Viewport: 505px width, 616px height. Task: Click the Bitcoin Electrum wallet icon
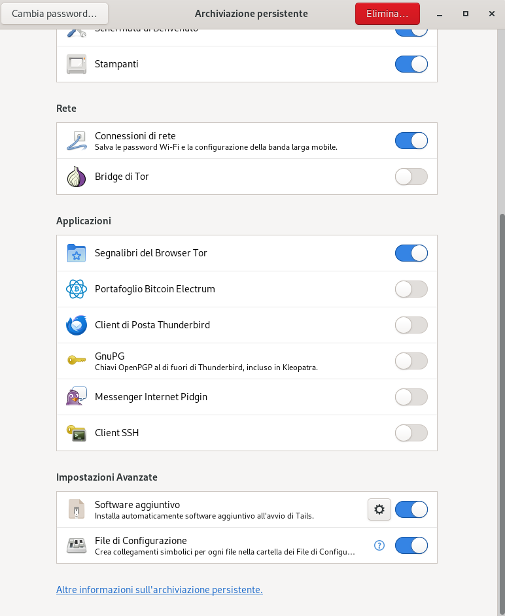pos(77,289)
